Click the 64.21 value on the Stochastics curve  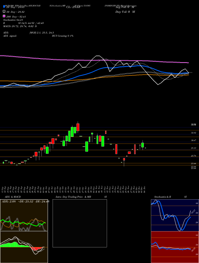(193, 211)
